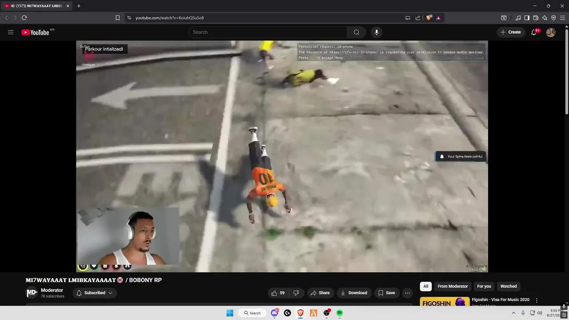This screenshot has width=569, height=320.
Task: Dislike the video with thumbs down
Action: click(296, 293)
